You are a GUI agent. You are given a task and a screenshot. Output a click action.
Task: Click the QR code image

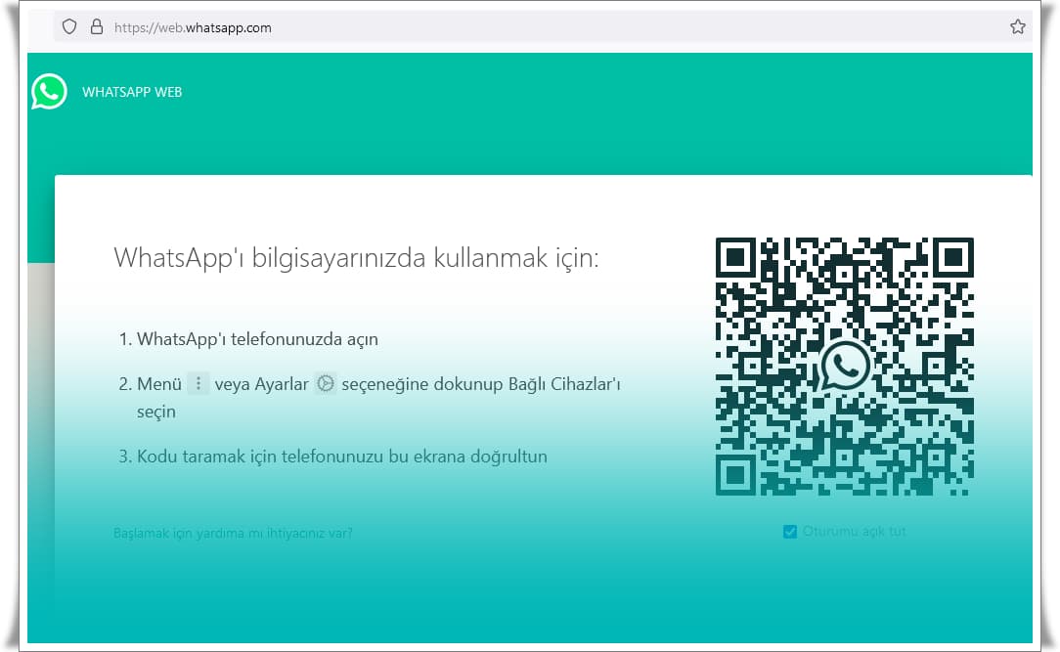click(844, 367)
